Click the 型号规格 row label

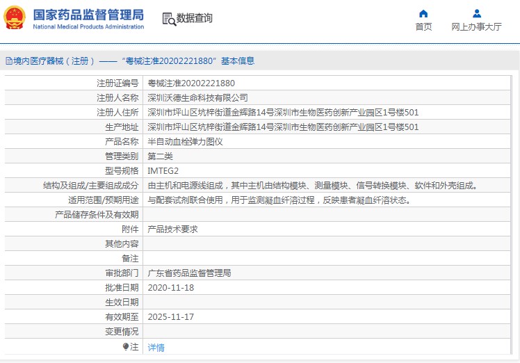[122, 171]
